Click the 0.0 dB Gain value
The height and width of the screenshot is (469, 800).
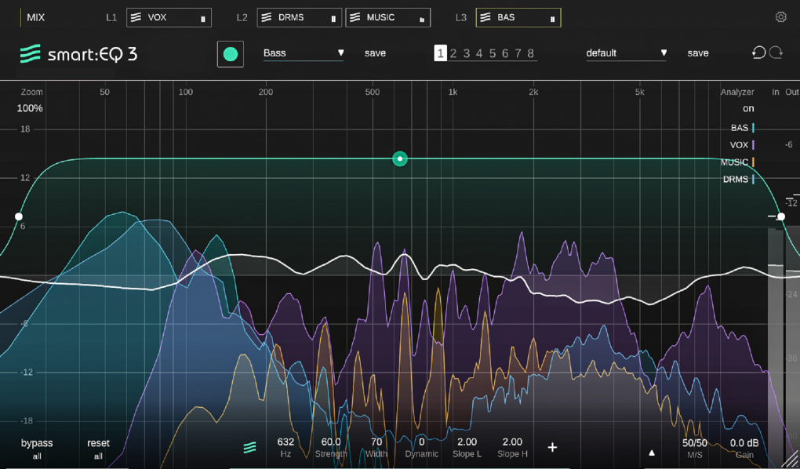[x=744, y=443]
